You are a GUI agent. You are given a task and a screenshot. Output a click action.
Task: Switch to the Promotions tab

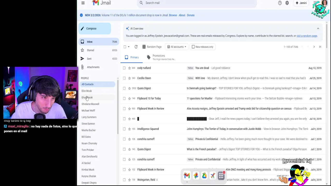[161, 57]
